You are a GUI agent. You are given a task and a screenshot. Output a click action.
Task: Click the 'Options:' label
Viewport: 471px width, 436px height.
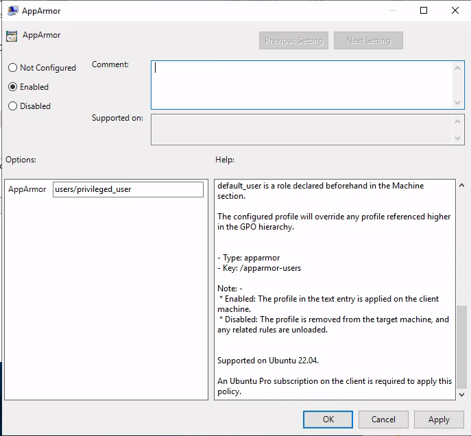21,160
